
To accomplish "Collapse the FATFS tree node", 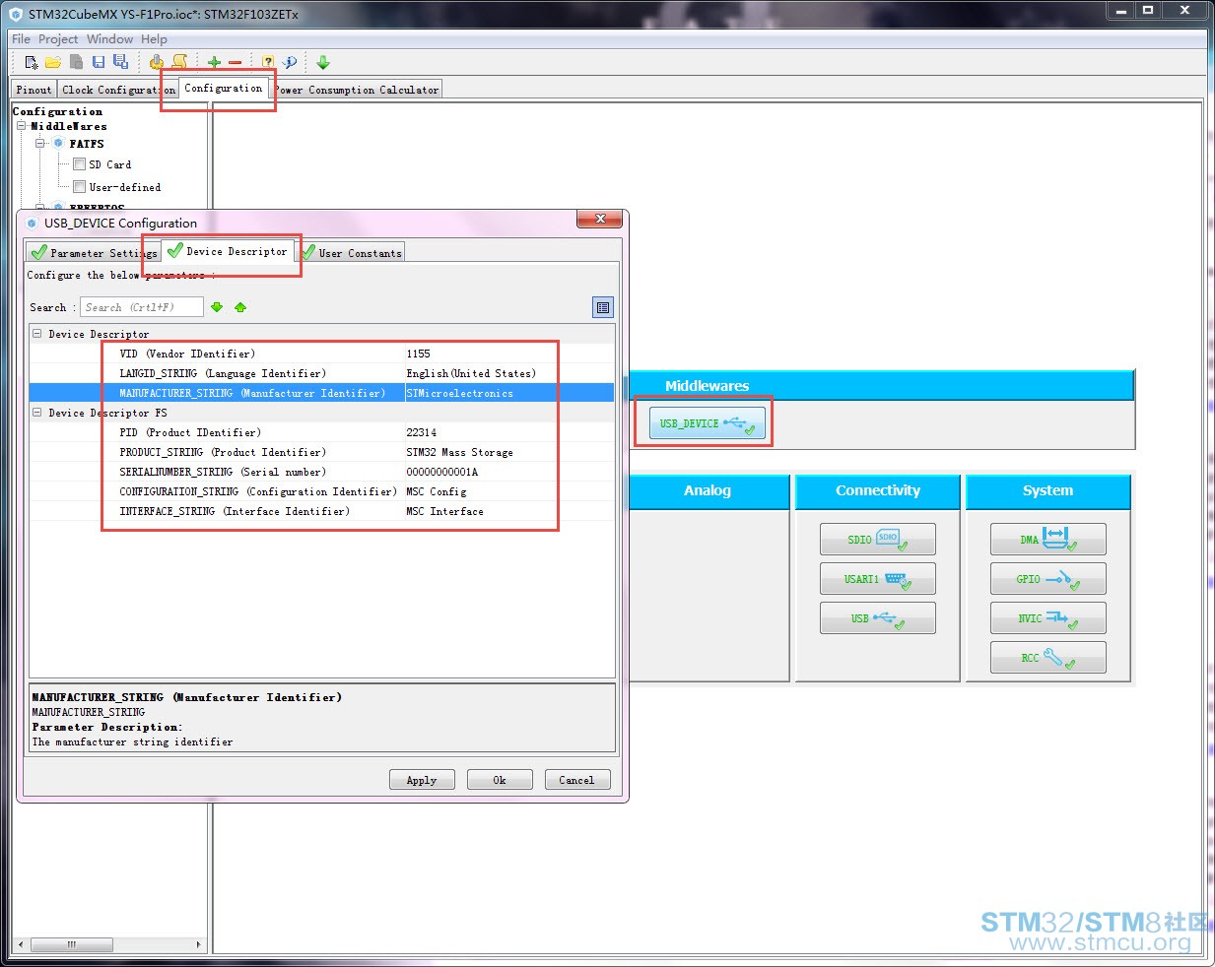I will click(x=40, y=143).
